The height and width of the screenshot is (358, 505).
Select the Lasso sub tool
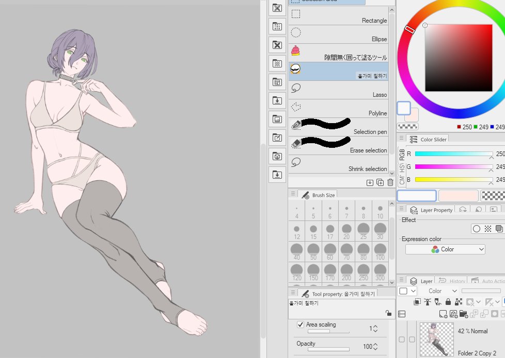coord(338,90)
